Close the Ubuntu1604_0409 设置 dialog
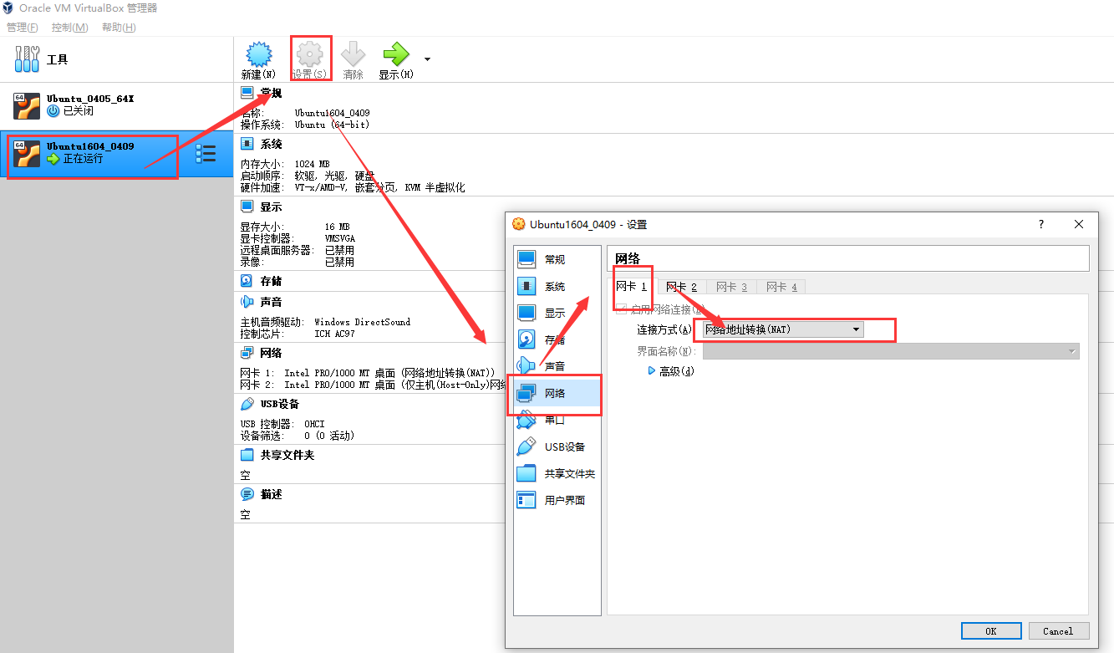Viewport: 1114px width, 653px height. 1079,224
